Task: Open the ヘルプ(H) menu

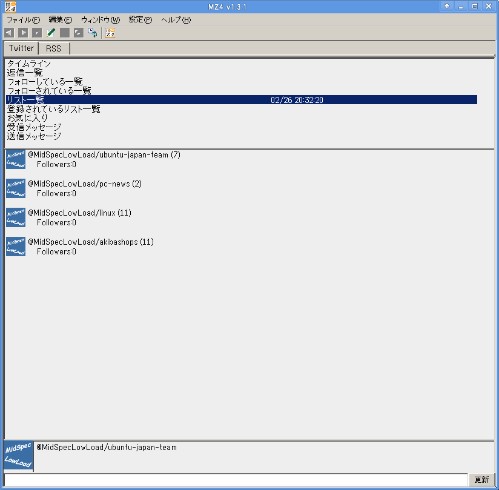Action: coord(176,20)
